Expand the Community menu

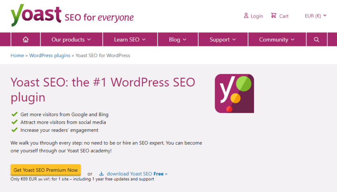click(x=276, y=40)
